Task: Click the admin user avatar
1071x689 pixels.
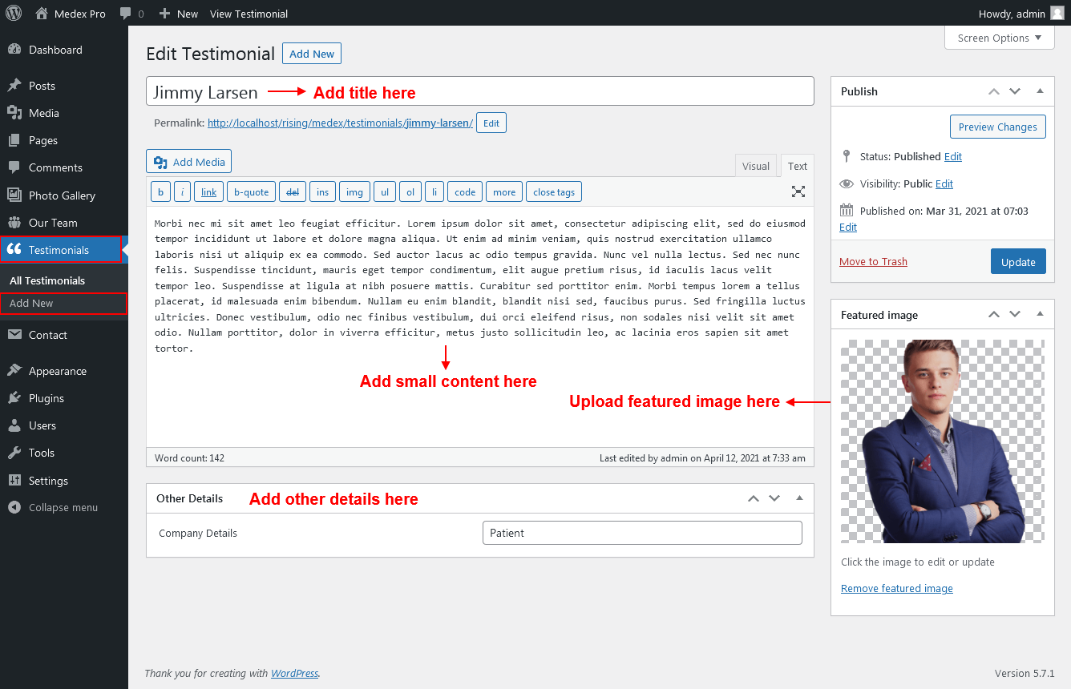Action: coord(1057,14)
